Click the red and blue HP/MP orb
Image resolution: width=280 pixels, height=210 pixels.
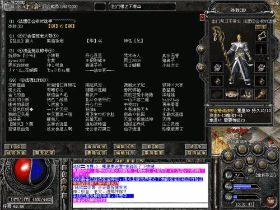(31, 171)
